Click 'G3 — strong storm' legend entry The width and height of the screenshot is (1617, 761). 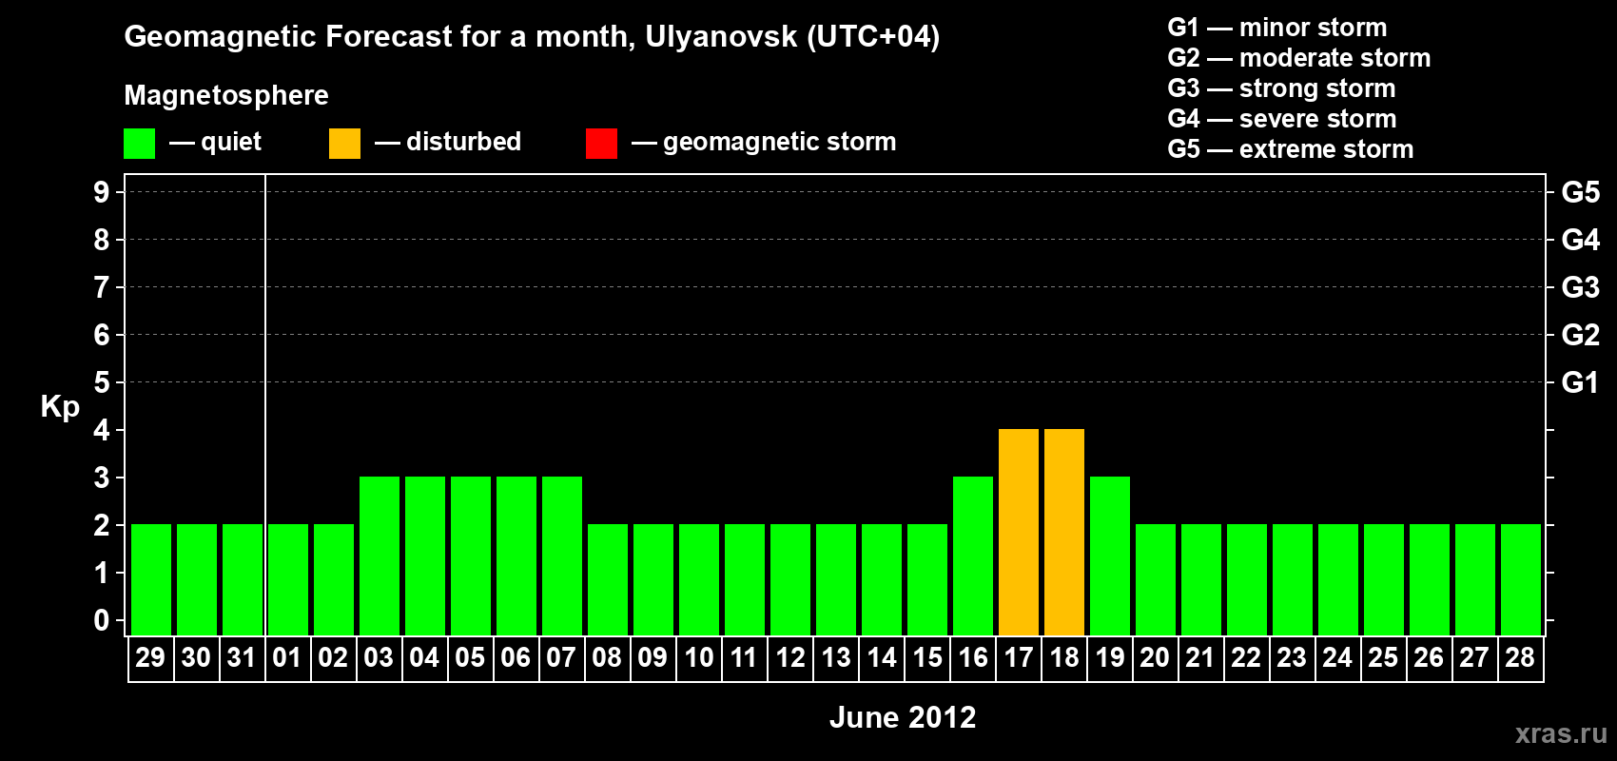pyautogui.click(x=1281, y=88)
